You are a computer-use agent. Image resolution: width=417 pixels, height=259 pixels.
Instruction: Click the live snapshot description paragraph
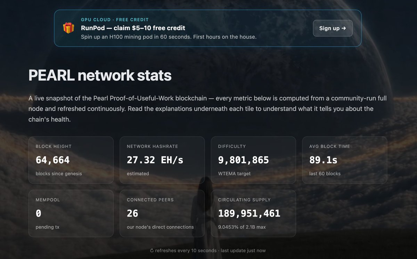[207, 109]
